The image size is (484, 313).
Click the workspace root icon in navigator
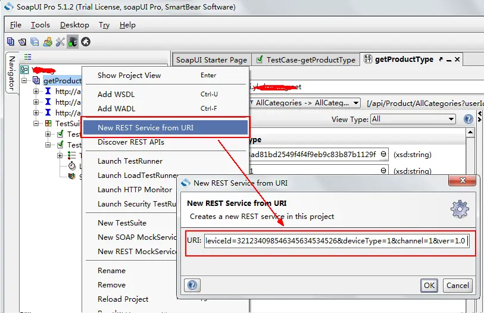24,70
